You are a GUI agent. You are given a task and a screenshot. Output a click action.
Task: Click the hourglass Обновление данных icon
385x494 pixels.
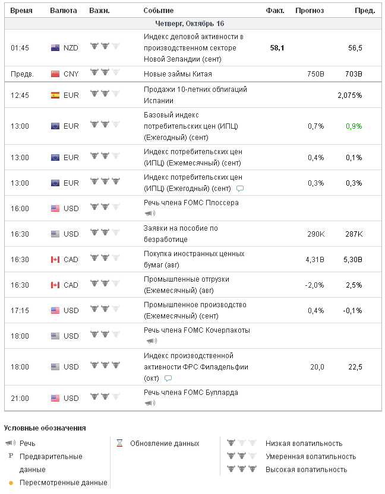coord(119,444)
